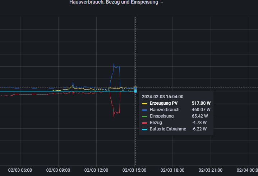This screenshot has height=176, width=258.
Task: Click the 460.07 W Hausverbrauch value
Action: coord(201,110)
